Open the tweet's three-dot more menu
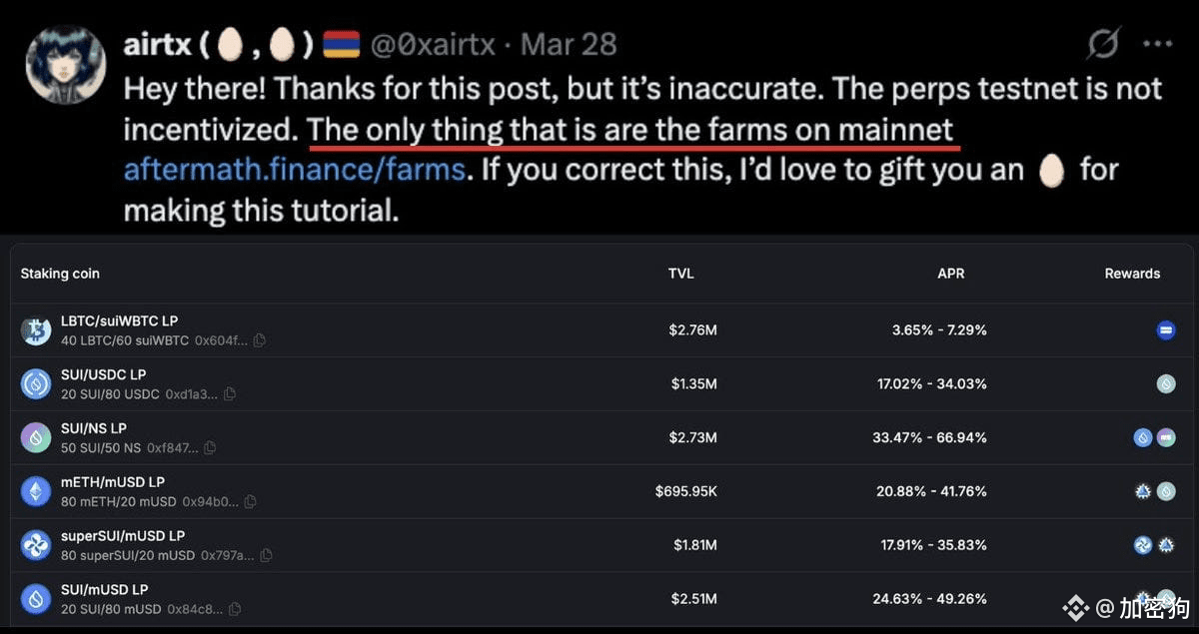 pos(1157,44)
